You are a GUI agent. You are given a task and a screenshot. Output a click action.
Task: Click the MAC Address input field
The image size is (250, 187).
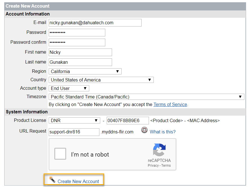tap(128, 120)
